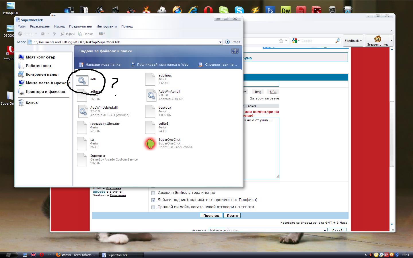Click the Прати button in forum
Screen dimensions: 413x258
tap(232, 216)
